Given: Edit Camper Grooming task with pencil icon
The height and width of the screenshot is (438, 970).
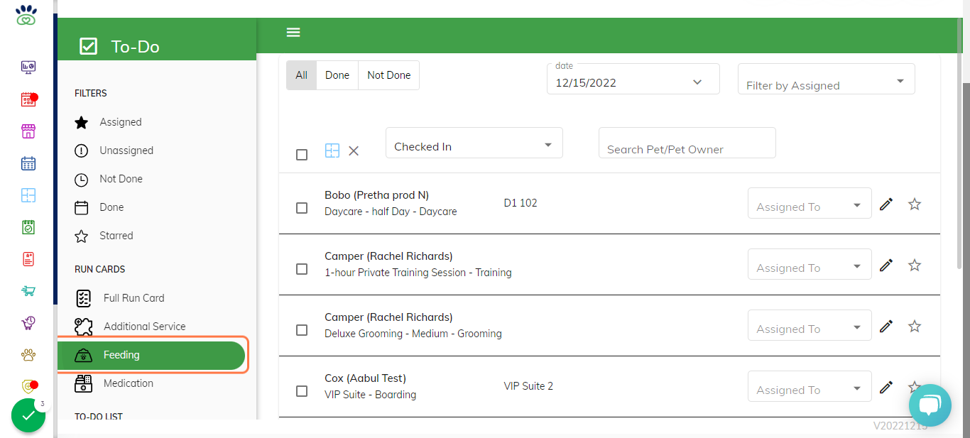Looking at the screenshot, I should point(886,327).
